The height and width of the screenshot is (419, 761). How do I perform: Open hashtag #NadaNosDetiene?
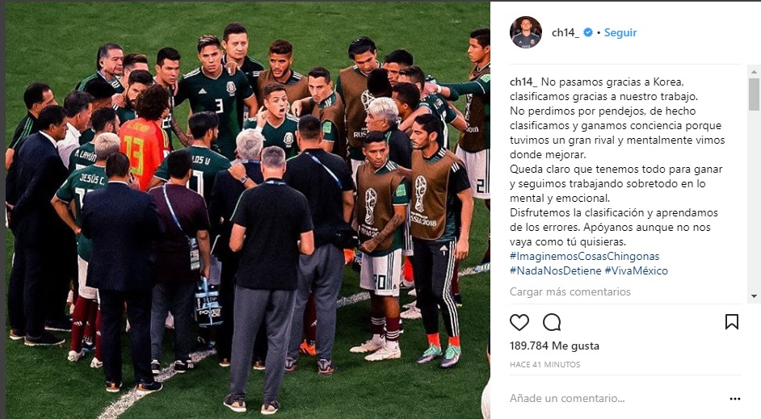pos(555,270)
